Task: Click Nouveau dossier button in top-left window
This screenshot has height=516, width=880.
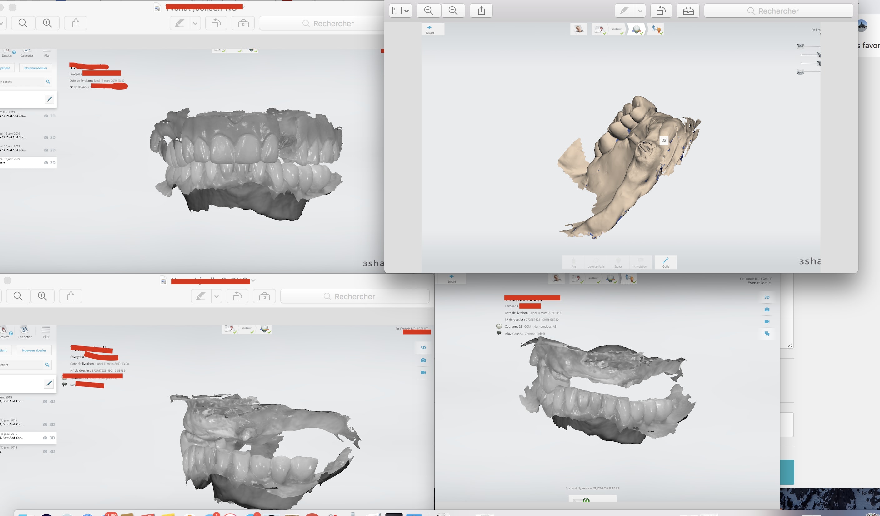Action: point(36,68)
